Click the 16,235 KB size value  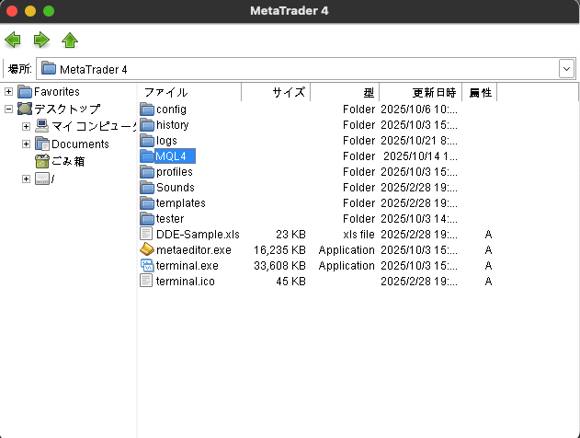279,250
